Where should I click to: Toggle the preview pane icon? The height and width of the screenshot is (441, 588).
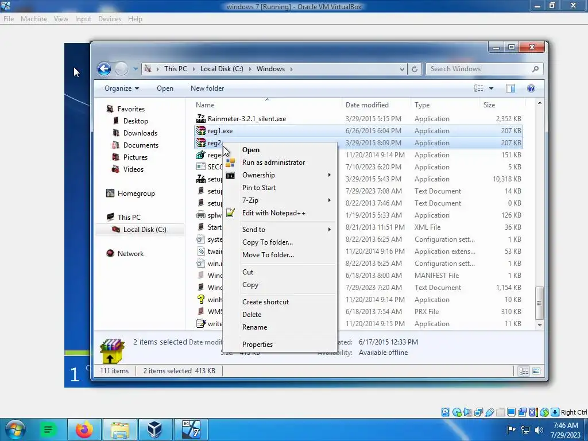[510, 88]
